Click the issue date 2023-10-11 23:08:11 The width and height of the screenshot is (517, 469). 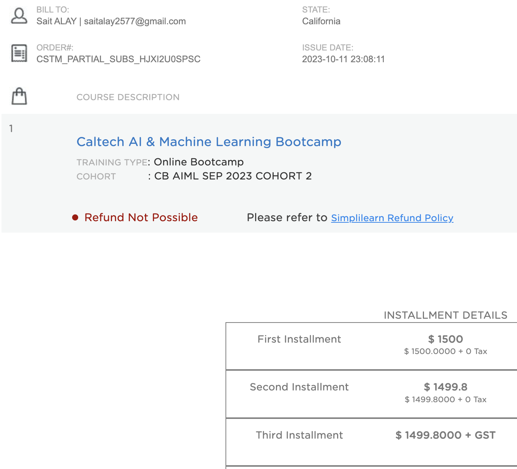pyautogui.click(x=343, y=59)
